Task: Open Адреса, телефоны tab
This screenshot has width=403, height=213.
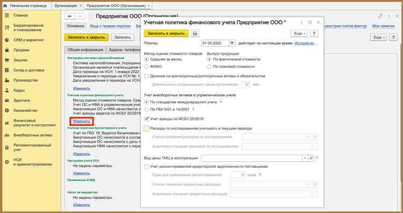Action: coord(125,49)
